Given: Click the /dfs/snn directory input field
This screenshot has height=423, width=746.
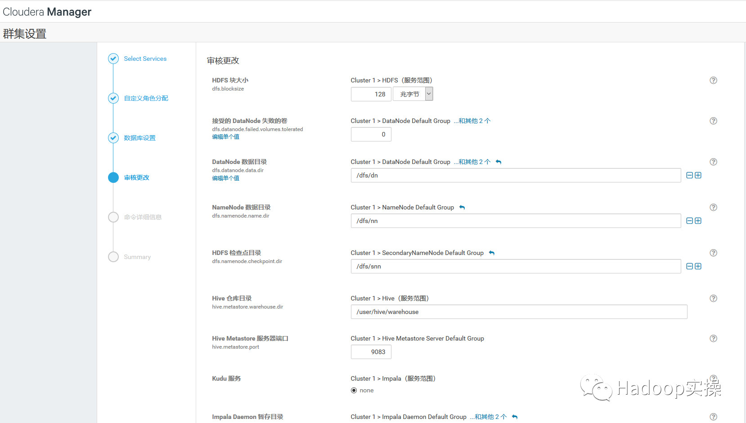Looking at the screenshot, I should tap(516, 266).
